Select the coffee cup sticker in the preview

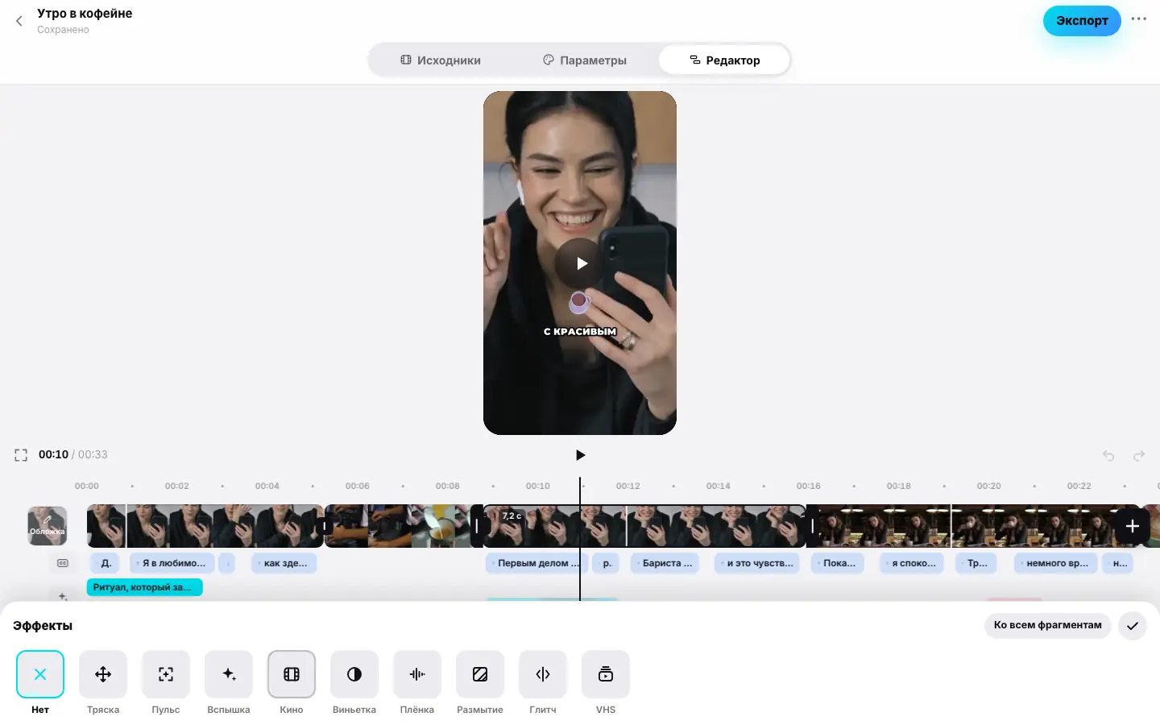pyautogui.click(x=579, y=302)
